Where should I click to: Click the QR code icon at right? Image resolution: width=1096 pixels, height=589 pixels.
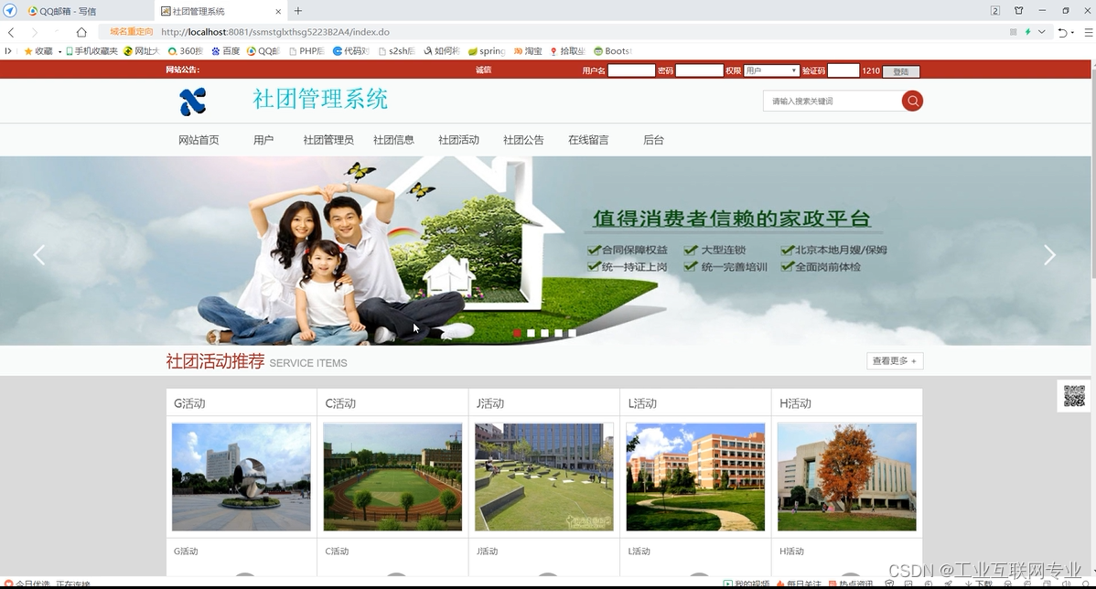1074,395
